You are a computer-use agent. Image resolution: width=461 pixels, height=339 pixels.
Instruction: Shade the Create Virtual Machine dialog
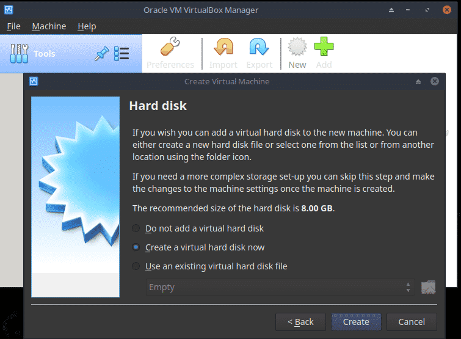pyautogui.click(x=418, y=81)
